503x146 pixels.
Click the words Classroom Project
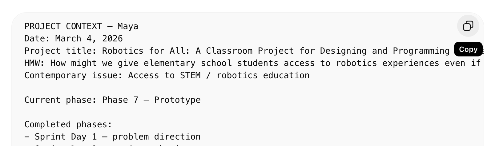tap(250, 51)
